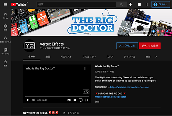Open the hamburger guide menu

(5, 4)
